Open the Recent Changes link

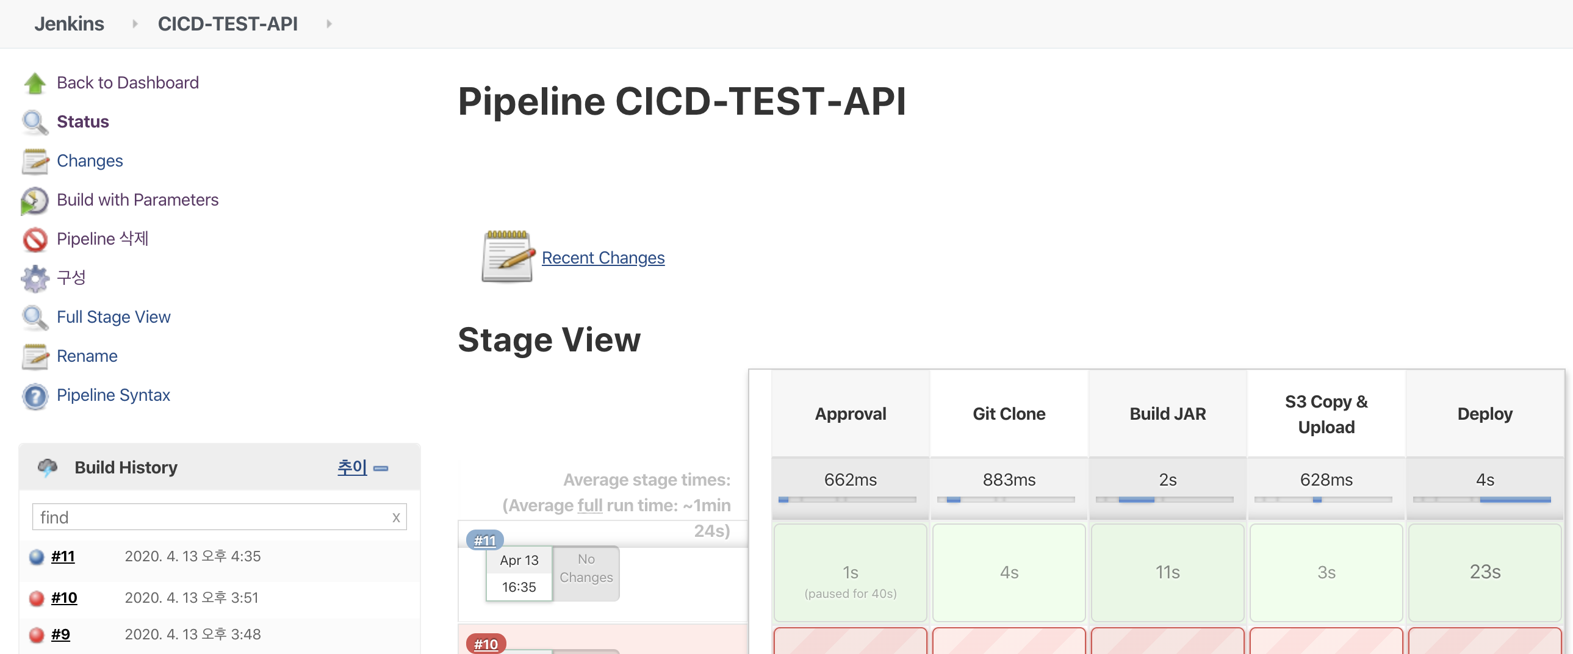pos(603,257)
